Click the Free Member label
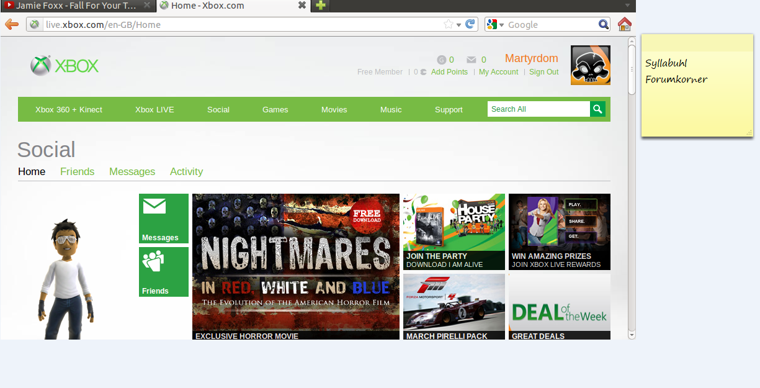This screenshot has width=760, height=388. click(x=380, y=72)
